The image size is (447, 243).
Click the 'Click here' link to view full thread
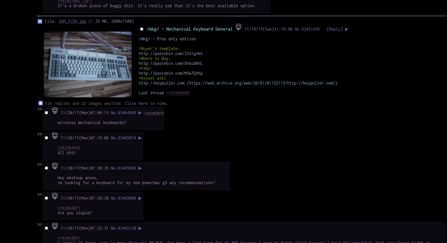tap(136, 103)
